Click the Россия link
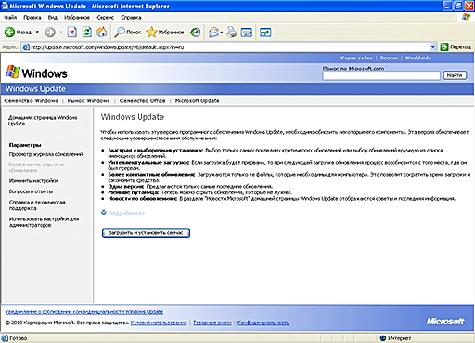 tap(389, 58)
